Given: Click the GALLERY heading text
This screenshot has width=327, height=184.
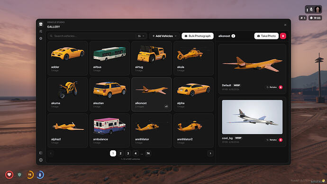Looking at the screenshot, I should coord(54,27).
